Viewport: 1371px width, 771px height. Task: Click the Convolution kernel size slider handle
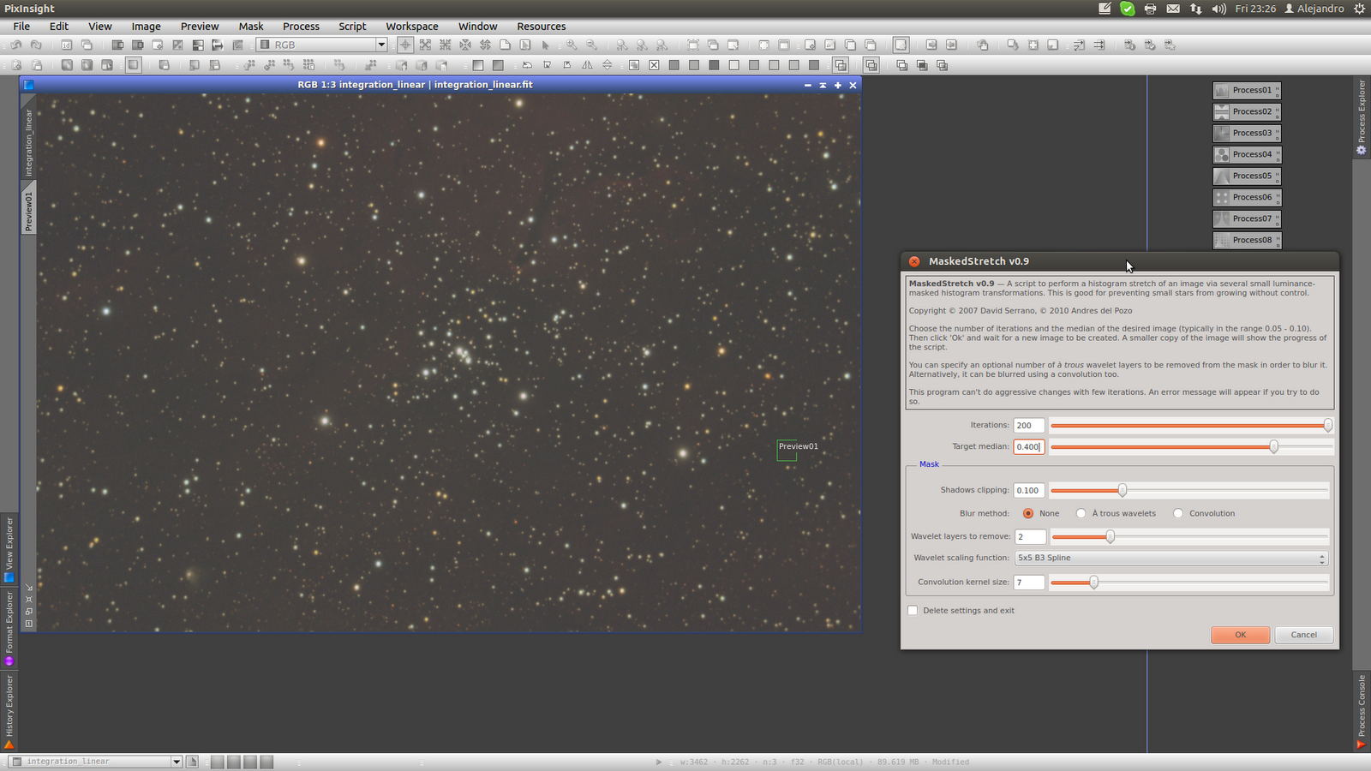click(x=1094, y=582)
